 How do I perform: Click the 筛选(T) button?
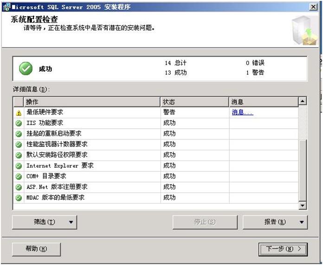pos(45,222)
